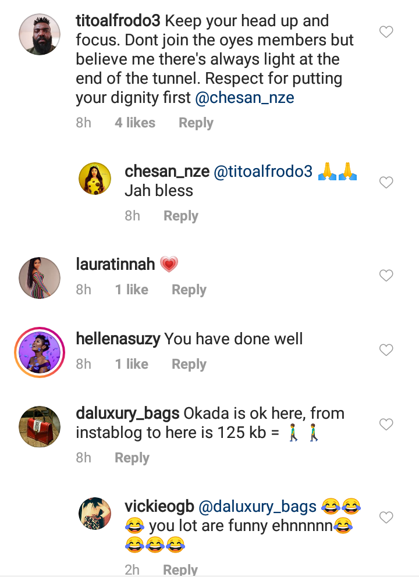Viewport: 419px width, 588px height.
Task: View chesan_nze's profile avatar
Action: [x=95, y=179]
